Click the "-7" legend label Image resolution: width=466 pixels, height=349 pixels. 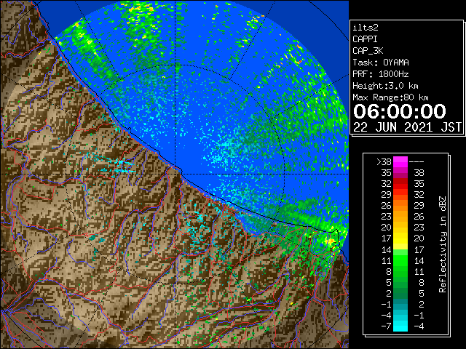386,326
